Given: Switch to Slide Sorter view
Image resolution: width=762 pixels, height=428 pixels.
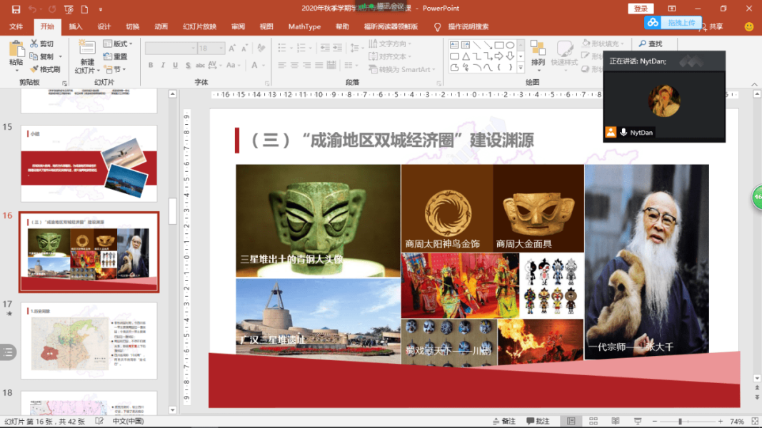Looking at the screenshot, I should click(x=593, y=421).
